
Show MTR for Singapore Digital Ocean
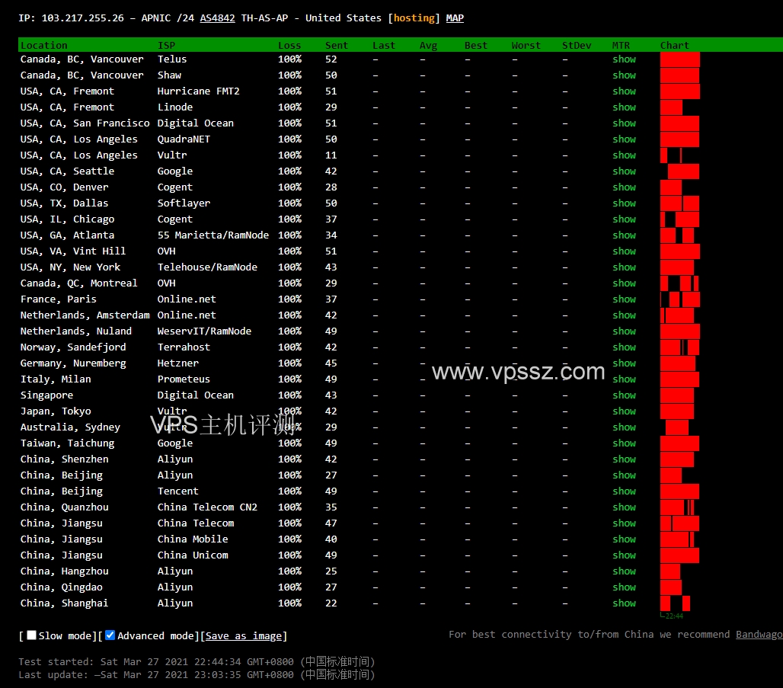625,395
